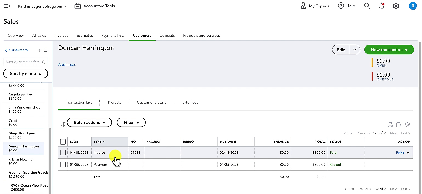Click the export list icon above table
Image resolution: width=422 pixels, height=194 pixels.
399,125
